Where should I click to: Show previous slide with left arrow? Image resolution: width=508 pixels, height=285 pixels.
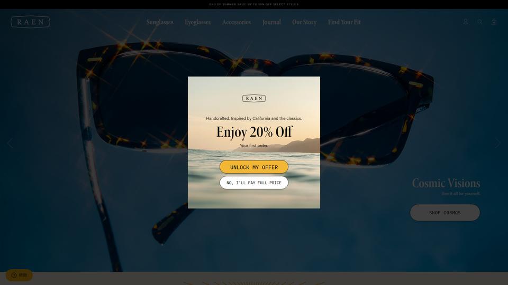coord(10,143)
